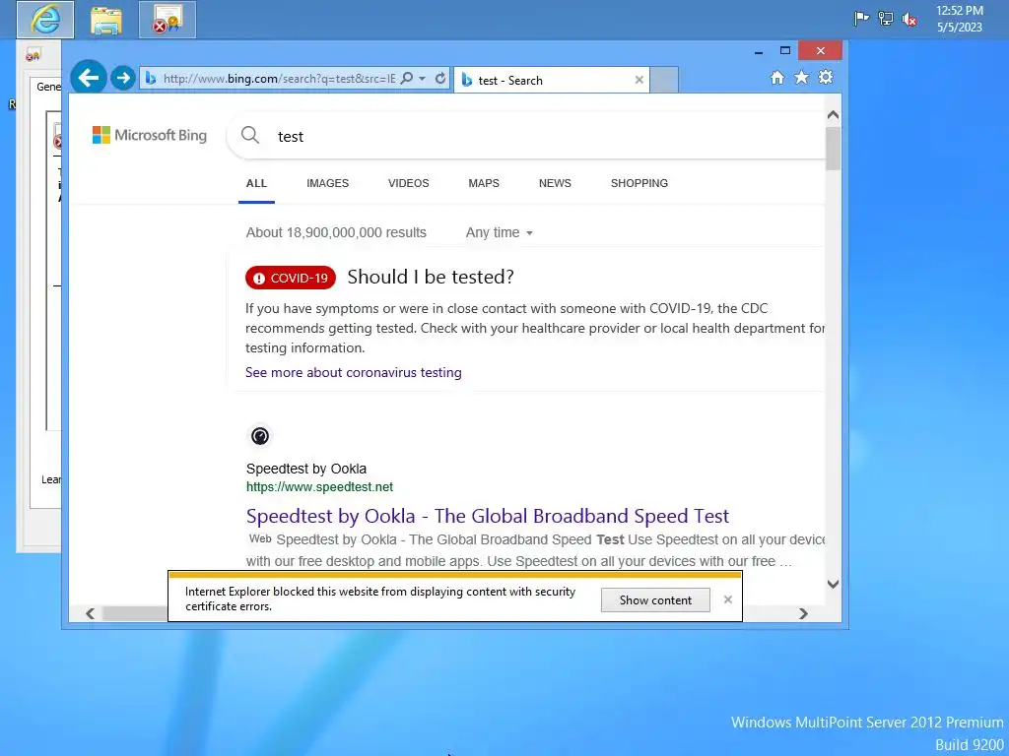Click the Microsoft Bing logo

(150, 135)
